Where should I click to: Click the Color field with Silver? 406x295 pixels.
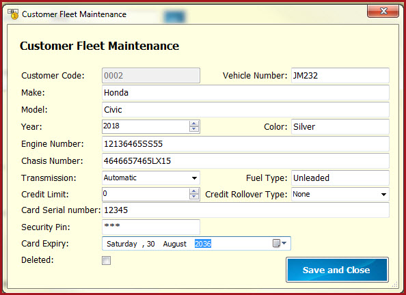coord(340,127)
